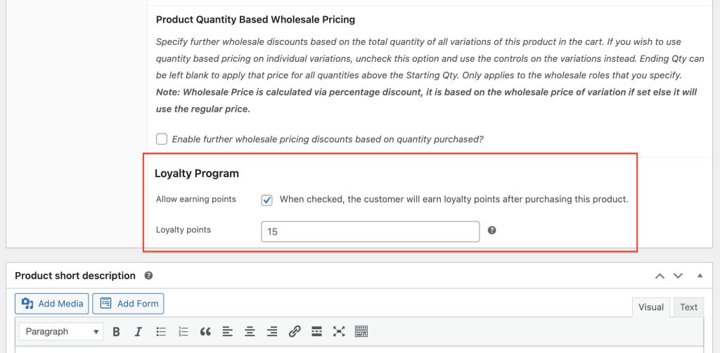Toggle bold formatting in the editor
This screenshot has height=353, width=720.
pyautogui.click(x=117, y=332)
